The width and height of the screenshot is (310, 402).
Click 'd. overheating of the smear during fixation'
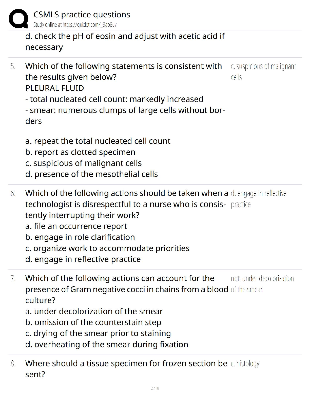pyautogui.click(x=107, y=344)
